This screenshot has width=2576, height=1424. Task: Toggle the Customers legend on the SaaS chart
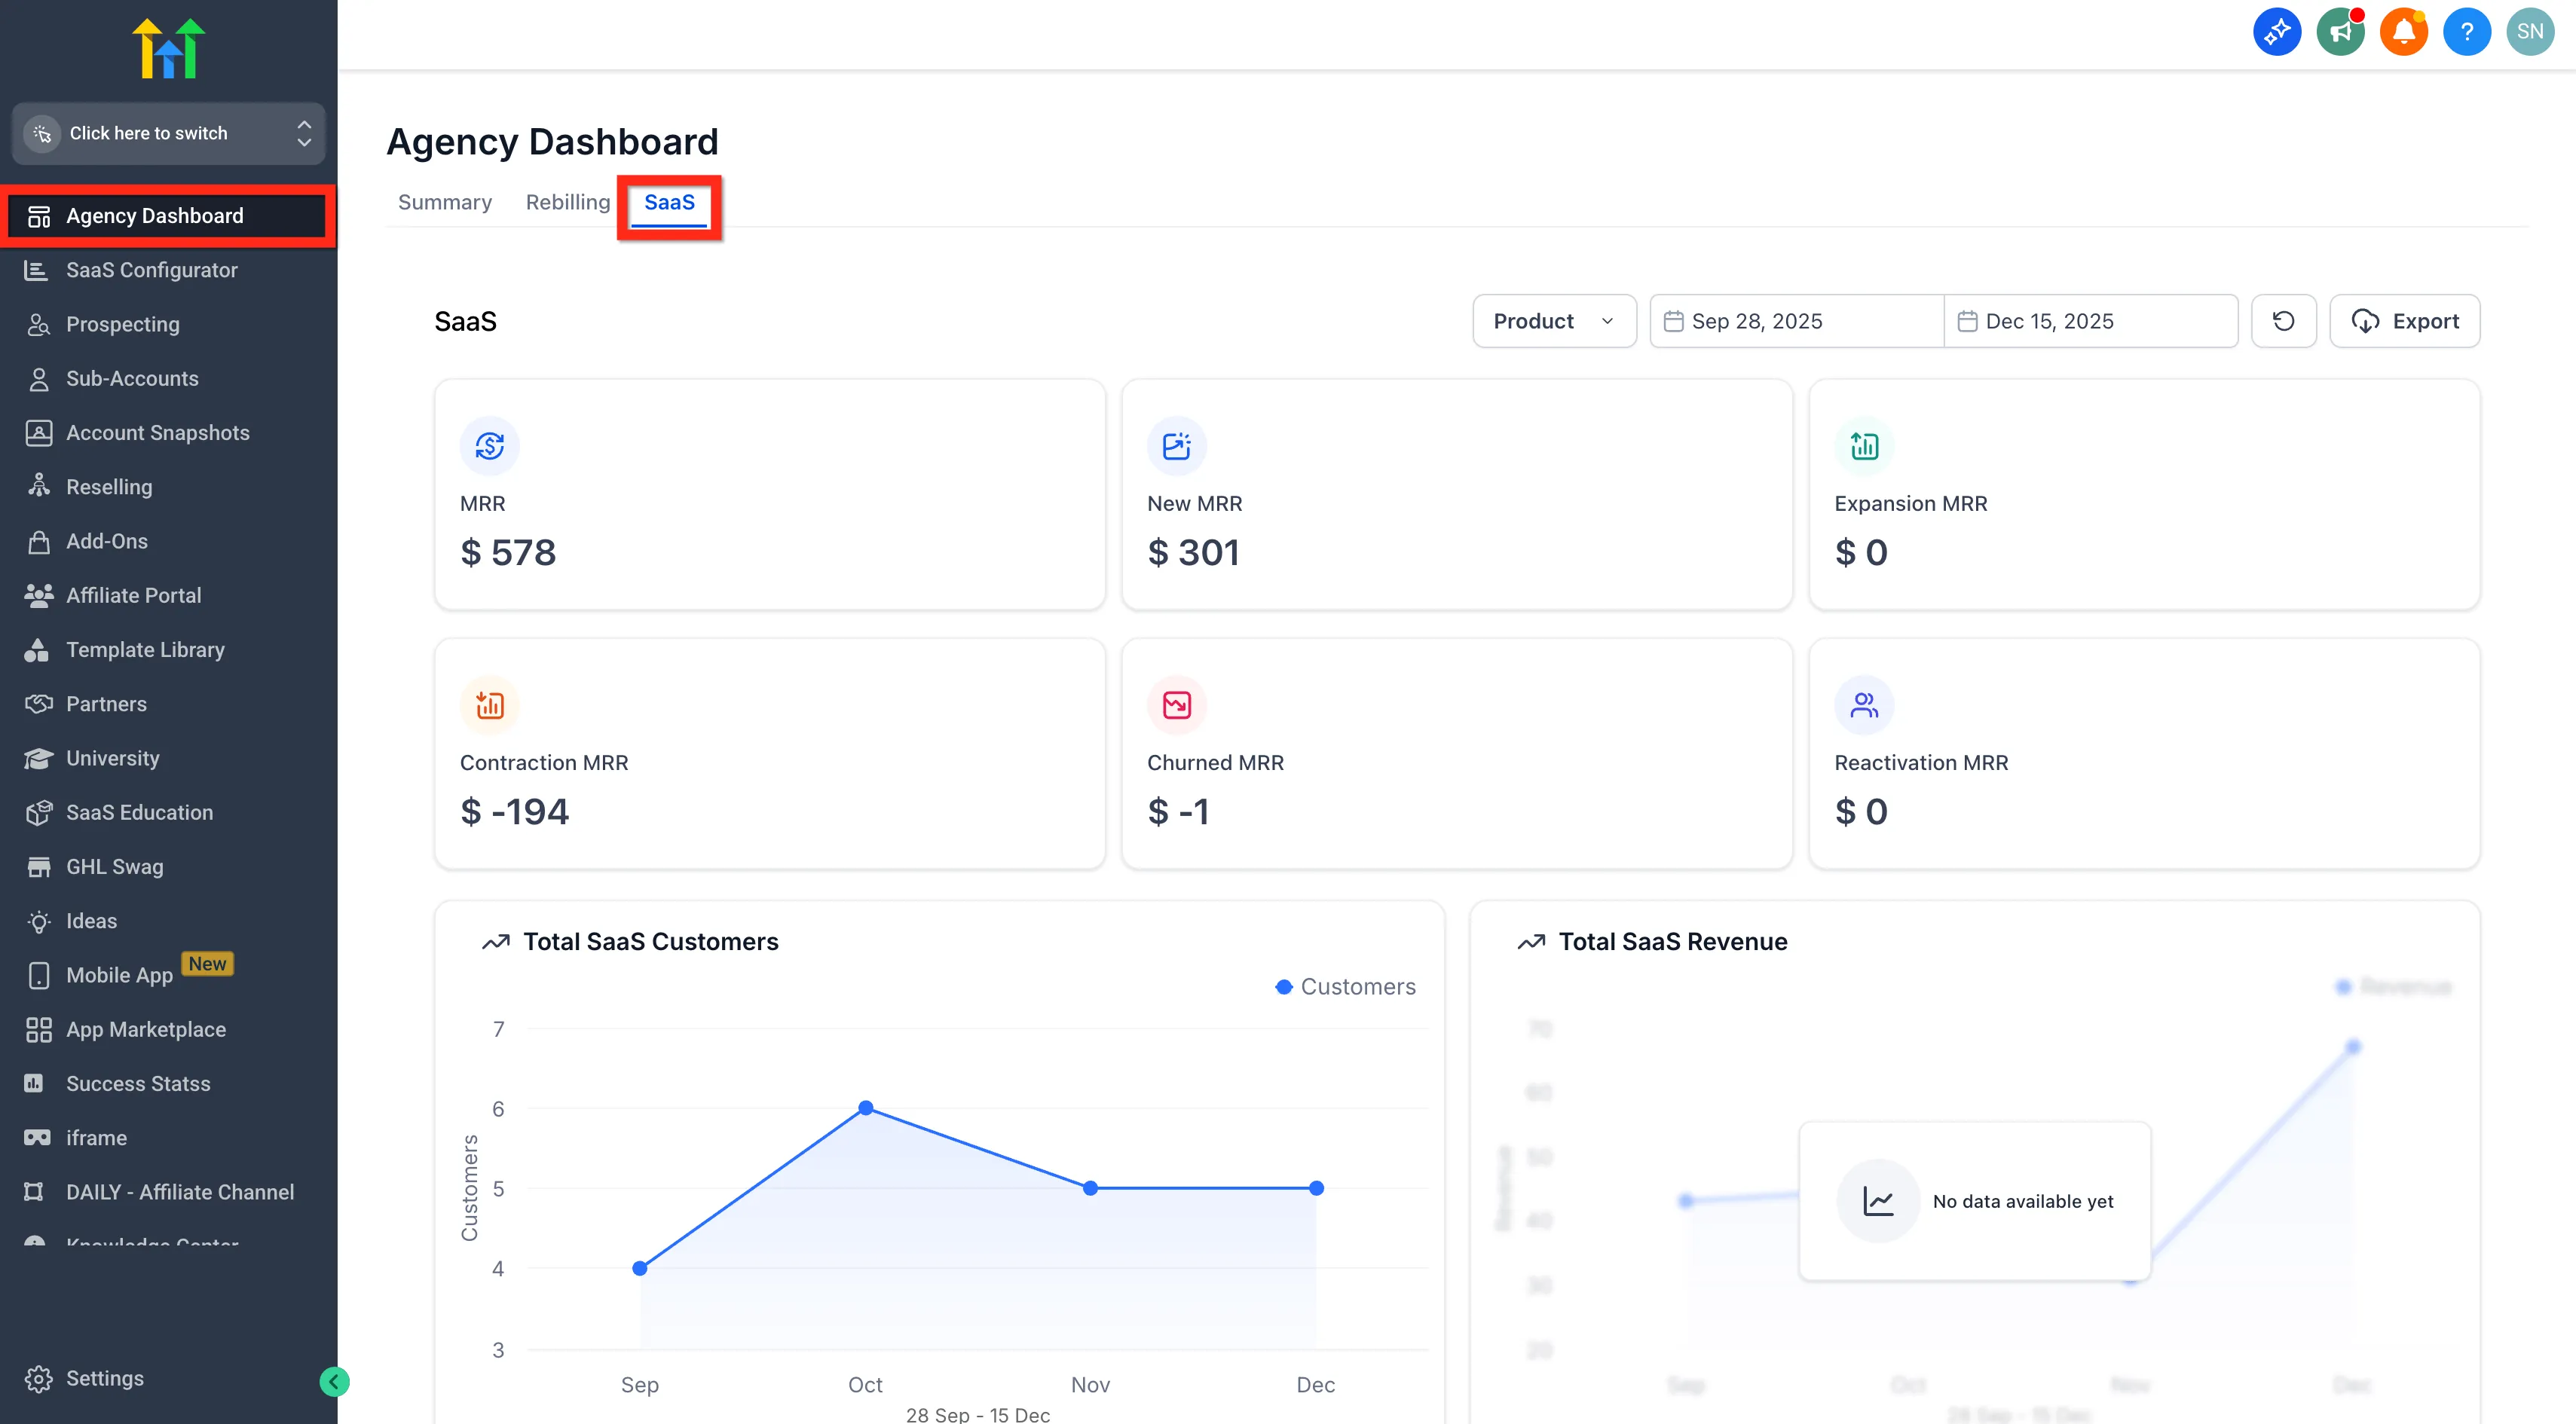pos(1346,986)
